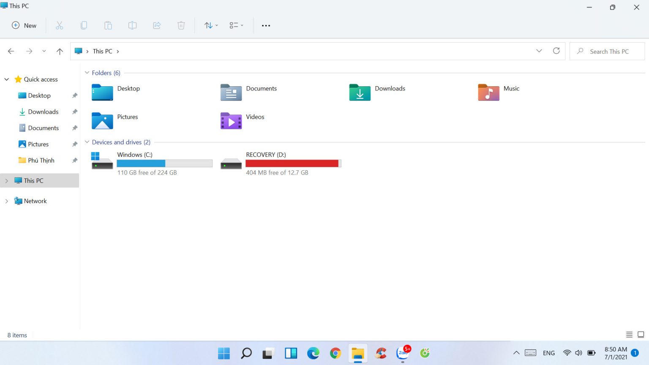Click This PC in address breadcrumb

[102, 51]
